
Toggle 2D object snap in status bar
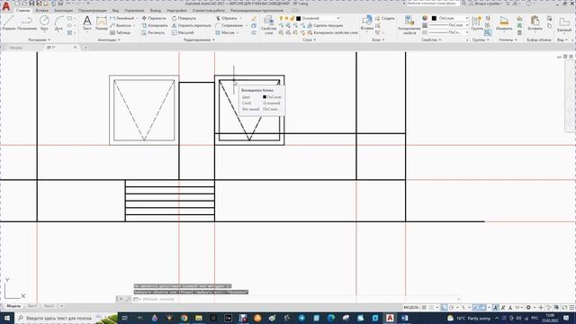[482, 308]
